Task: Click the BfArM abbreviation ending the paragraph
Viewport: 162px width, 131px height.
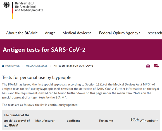Action: click(x=60, y=98)
